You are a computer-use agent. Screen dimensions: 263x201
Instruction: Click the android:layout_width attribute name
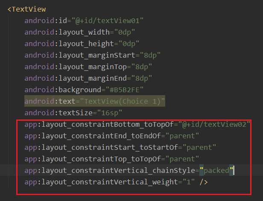pos(67,32)
